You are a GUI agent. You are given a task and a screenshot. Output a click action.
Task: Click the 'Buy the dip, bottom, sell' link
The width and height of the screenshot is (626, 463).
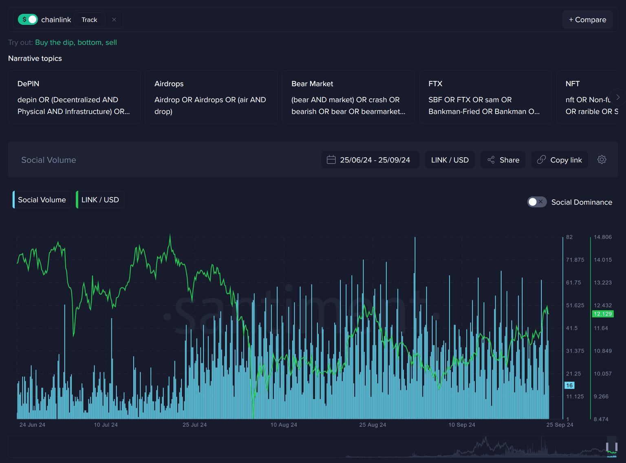coord(76,42)
